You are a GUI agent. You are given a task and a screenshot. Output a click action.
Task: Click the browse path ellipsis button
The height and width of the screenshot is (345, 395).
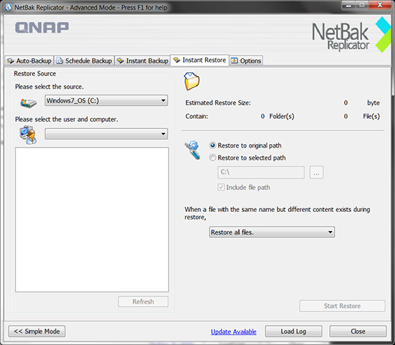click(x=316, y=172)
